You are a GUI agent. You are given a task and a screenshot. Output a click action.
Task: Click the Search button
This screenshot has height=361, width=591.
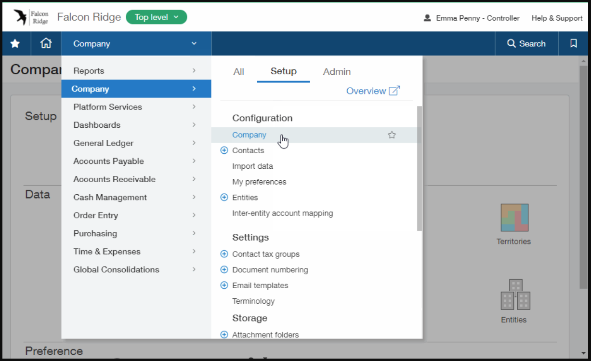[x=526, y=44]
